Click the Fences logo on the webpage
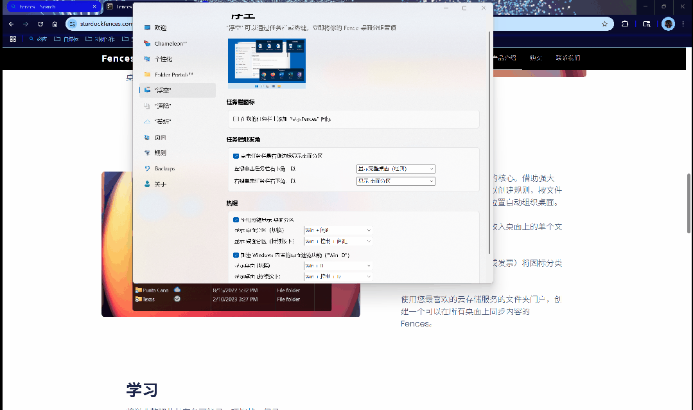 click(x=117, y=58)
